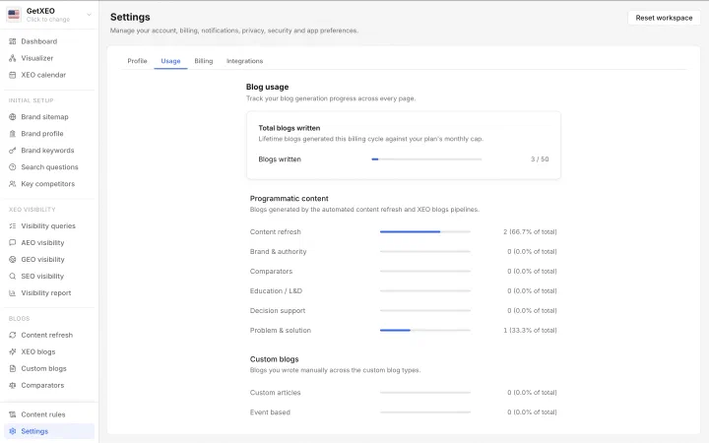Click the Brand sitemap globe icon

click(x=12, y=116)
